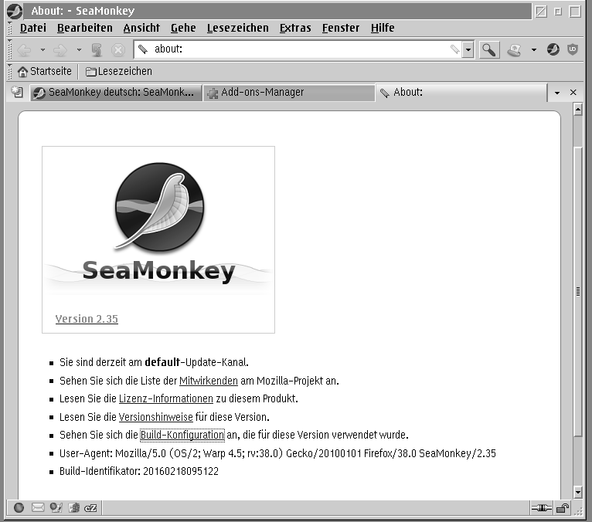The image size is (592, 522).
Task: Open the Startseite home bookmark
Action: tap(45, 71)
